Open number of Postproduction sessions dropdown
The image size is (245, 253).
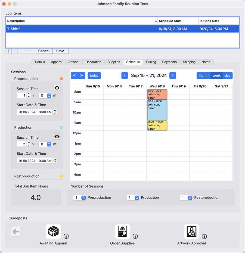(190, 198)
